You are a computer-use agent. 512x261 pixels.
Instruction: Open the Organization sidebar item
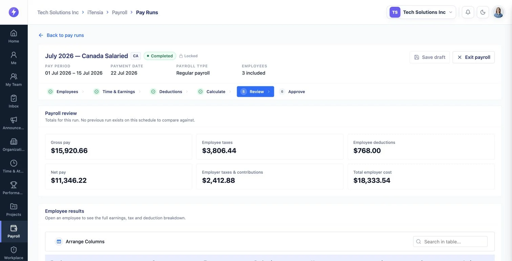(x=14, y=145)
